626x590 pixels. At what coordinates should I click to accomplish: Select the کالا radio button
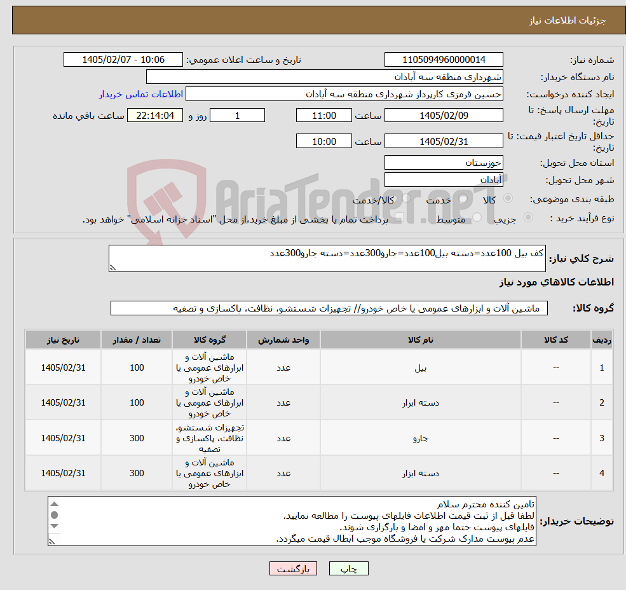508,198
